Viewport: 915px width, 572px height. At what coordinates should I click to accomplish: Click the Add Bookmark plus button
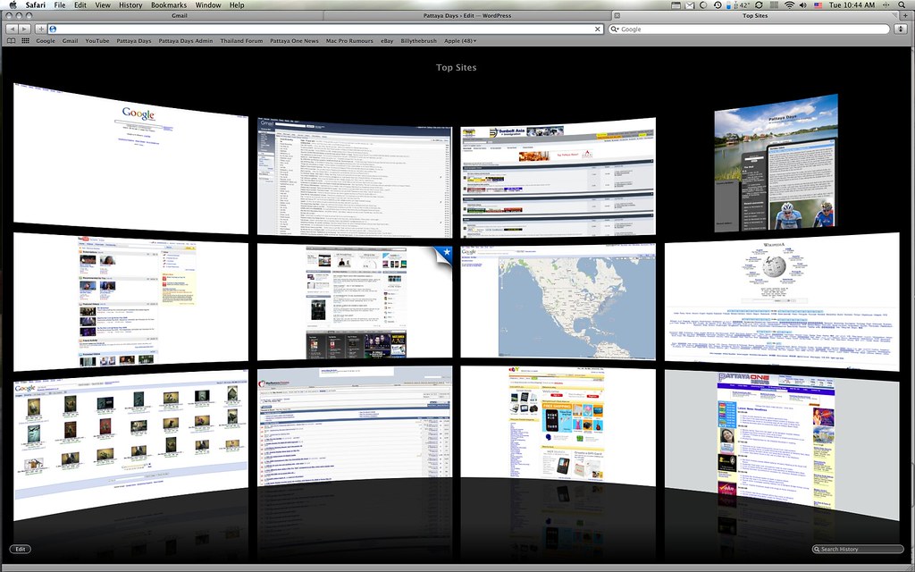(39, 29)
